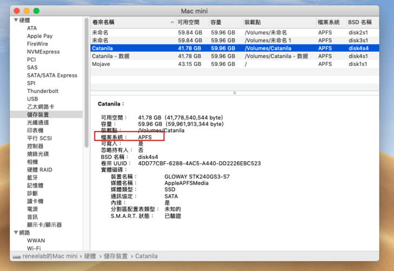Click the /Volumes/Catanila - 数据 mount point cell
Viewport: 394px width, 271px height.
pos(276,56)
